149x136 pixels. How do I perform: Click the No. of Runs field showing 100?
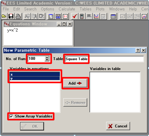point(37,59)
